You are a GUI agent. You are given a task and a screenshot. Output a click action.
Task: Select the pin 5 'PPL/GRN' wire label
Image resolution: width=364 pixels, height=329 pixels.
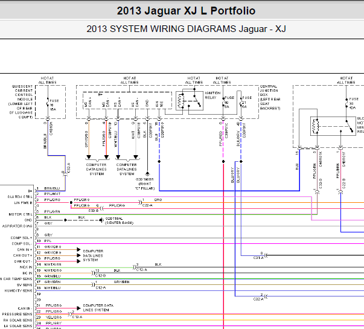pos(53,211)
